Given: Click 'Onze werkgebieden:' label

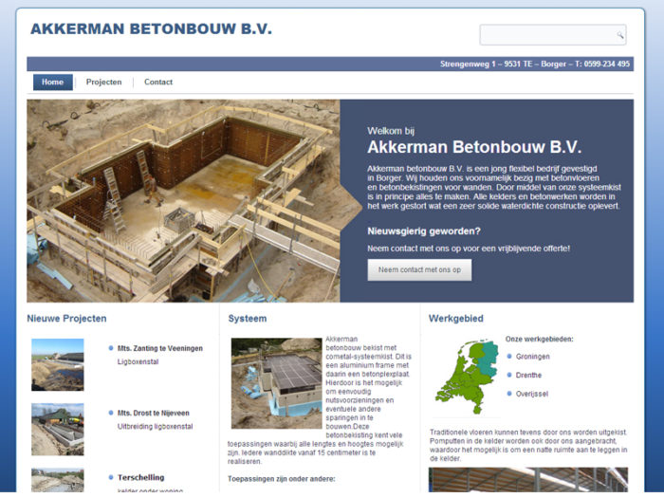Looking at the screenshot, I should point(539,339).
